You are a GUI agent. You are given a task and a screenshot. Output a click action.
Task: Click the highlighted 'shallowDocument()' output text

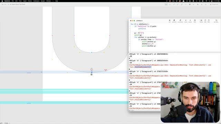point(143,67)
